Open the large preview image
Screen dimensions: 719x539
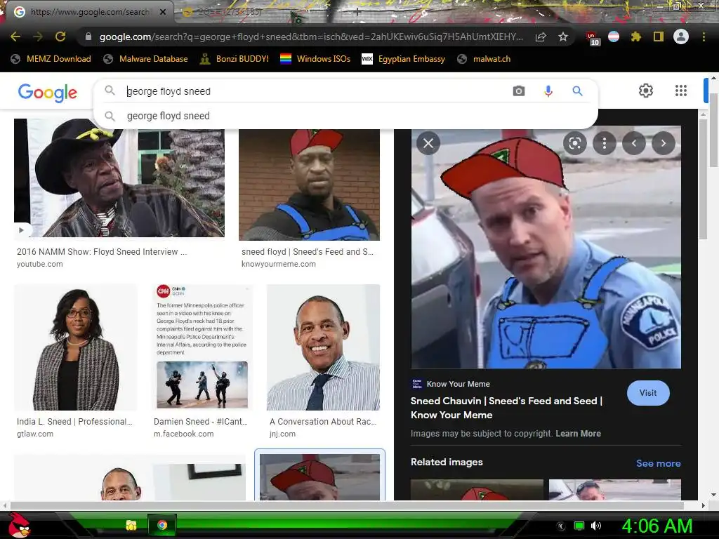coord(546,248)
